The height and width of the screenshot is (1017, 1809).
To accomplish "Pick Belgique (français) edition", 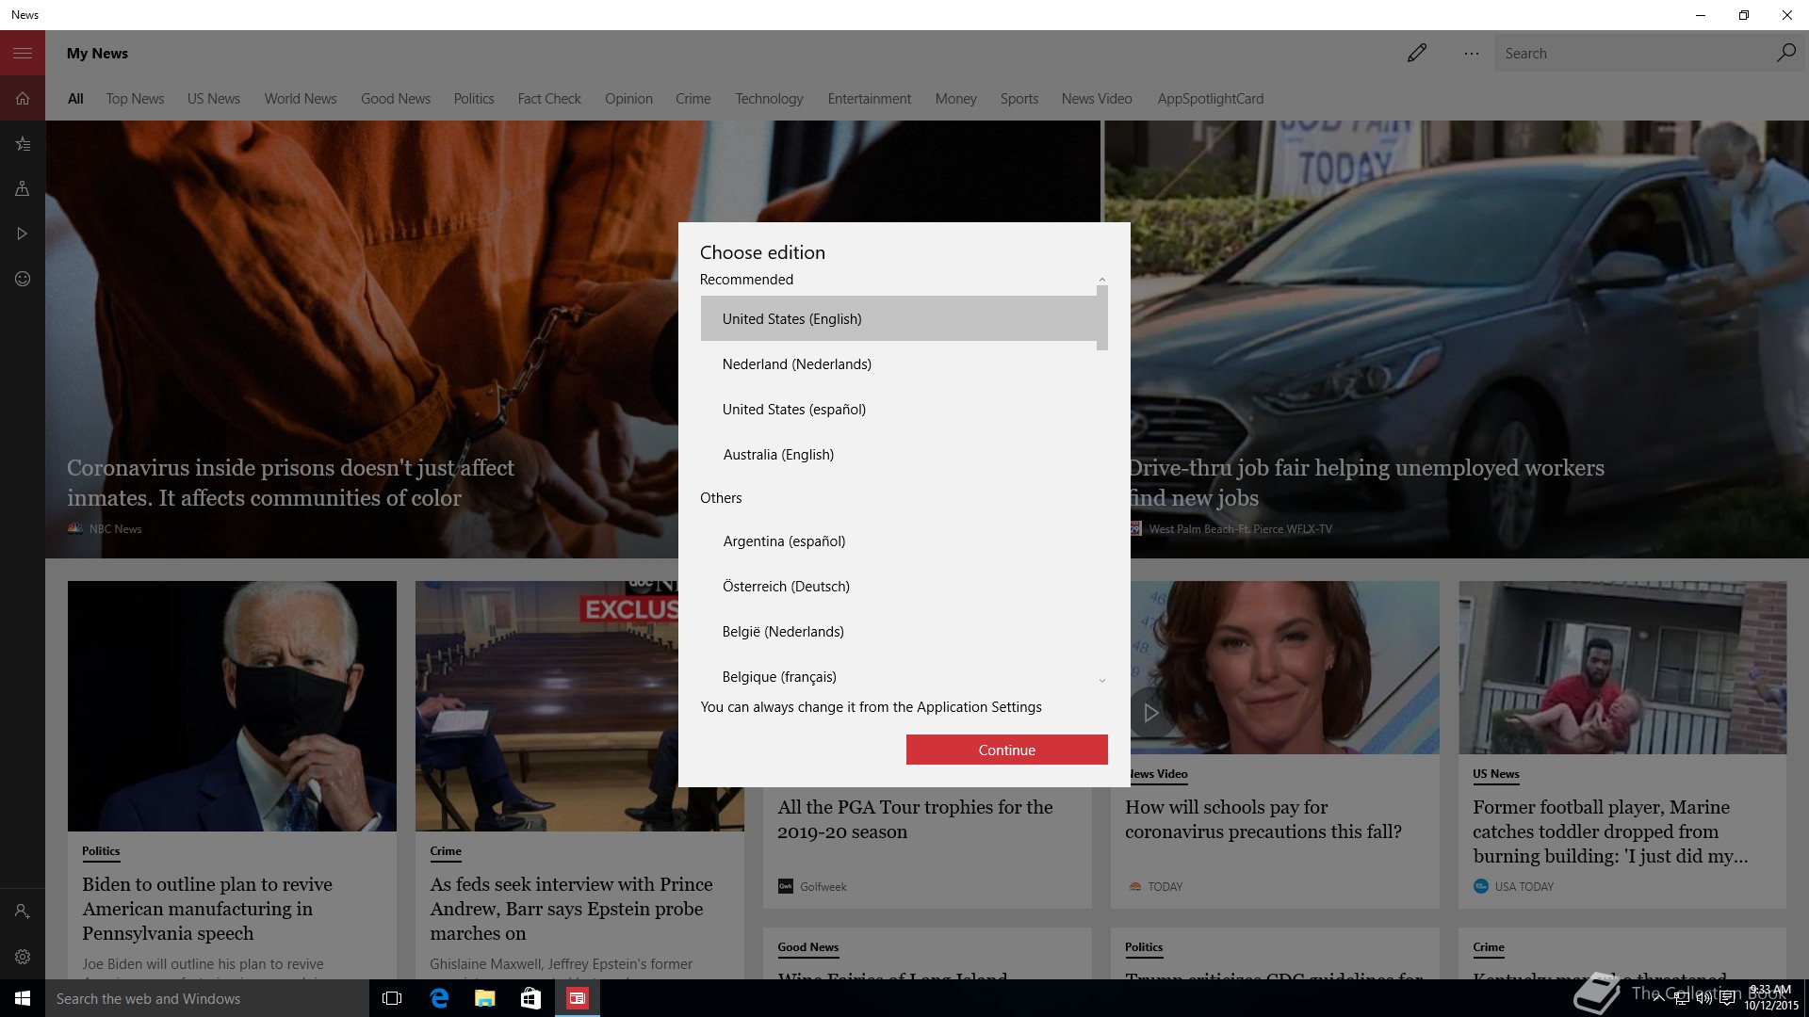I will click(x=898, y=676).
